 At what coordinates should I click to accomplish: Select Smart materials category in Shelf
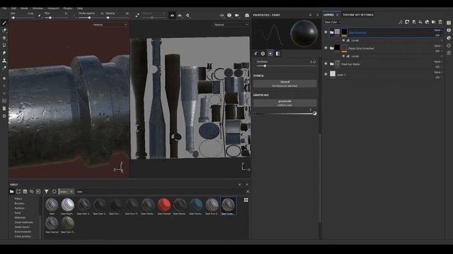(23, 222)
